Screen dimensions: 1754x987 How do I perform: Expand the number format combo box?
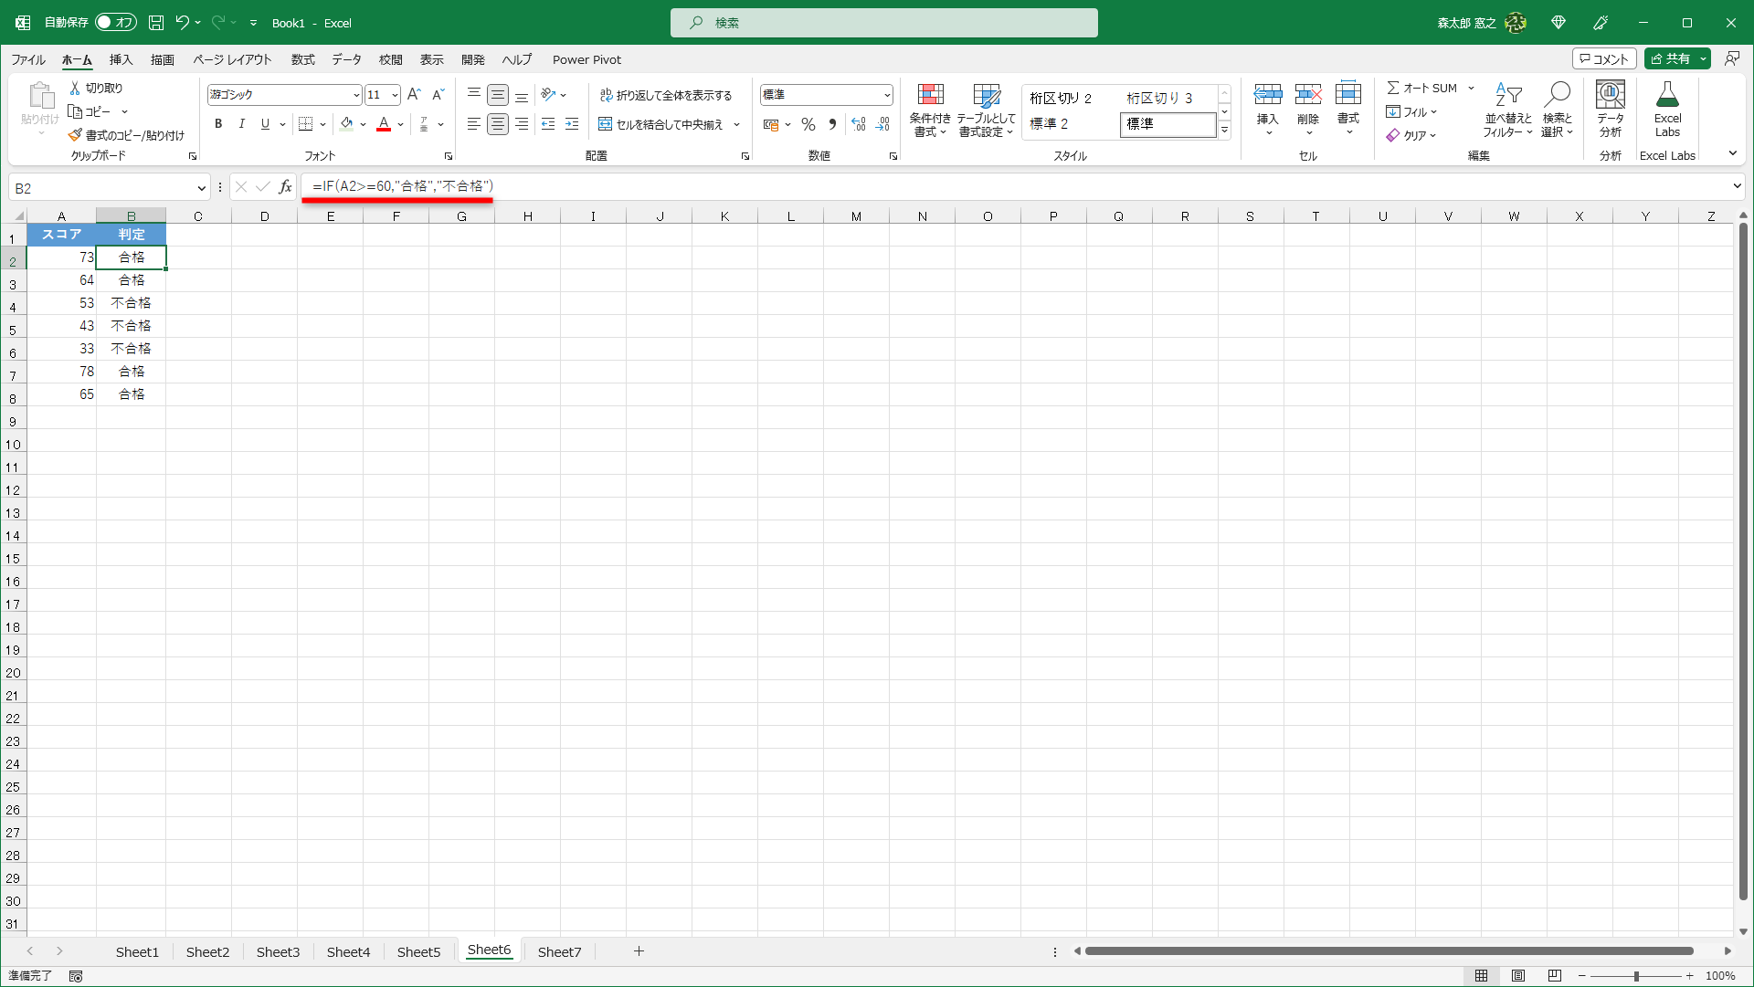click(886, 95)
